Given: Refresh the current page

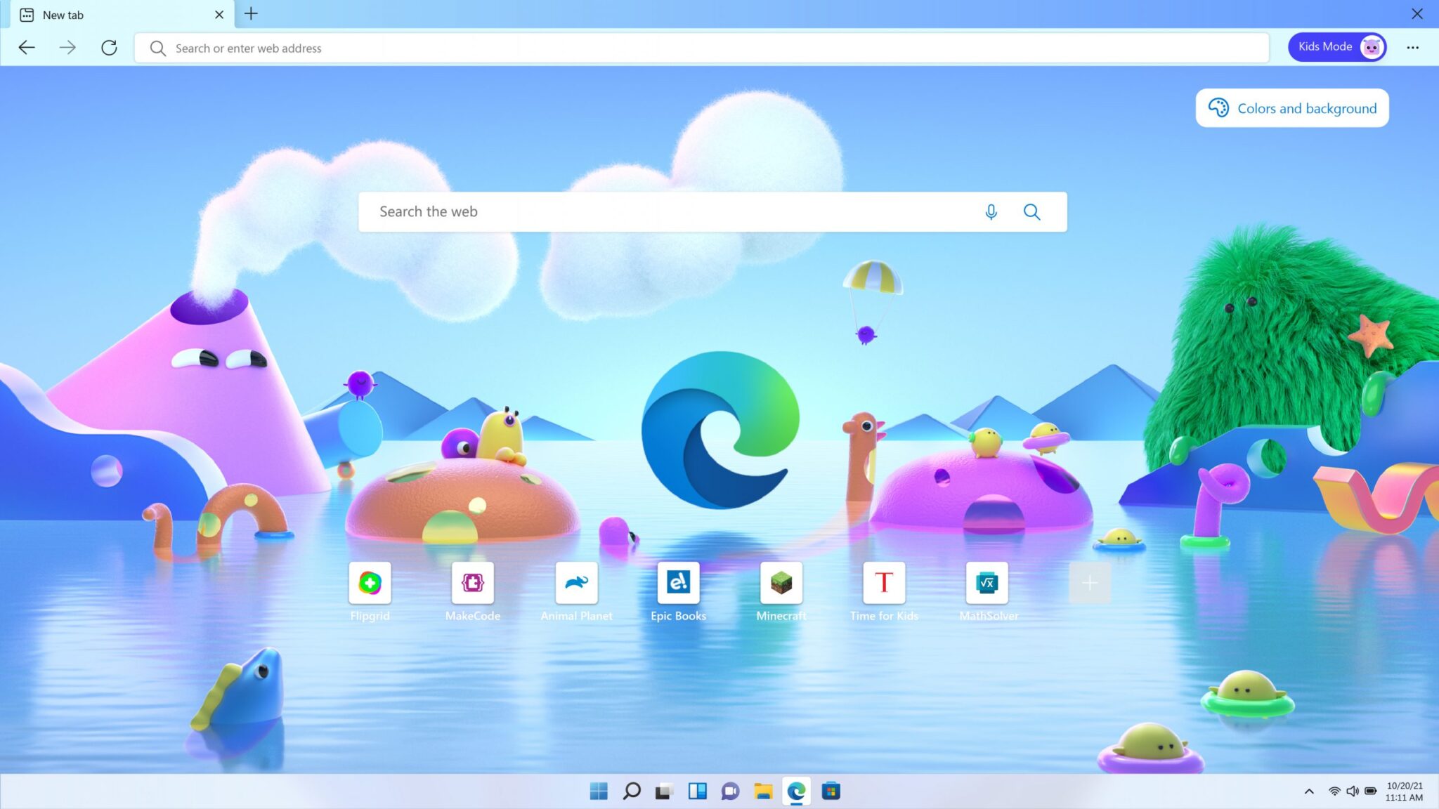Looking at the screenshot, I should 109,47.
